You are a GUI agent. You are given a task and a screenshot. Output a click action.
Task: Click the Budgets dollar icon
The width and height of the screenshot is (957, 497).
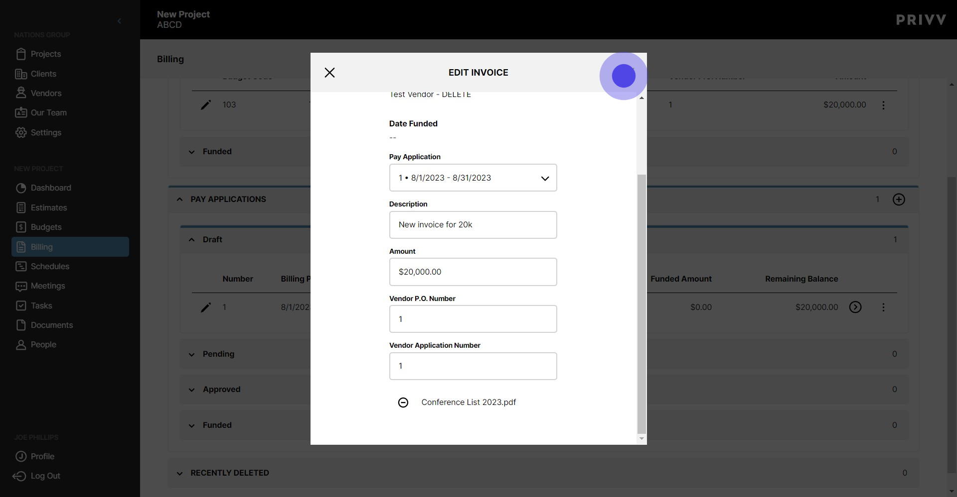coord(21,227)
